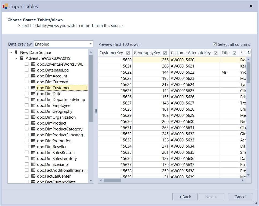
Task: Click the Cancel button
Action: (x=240, y=197)
